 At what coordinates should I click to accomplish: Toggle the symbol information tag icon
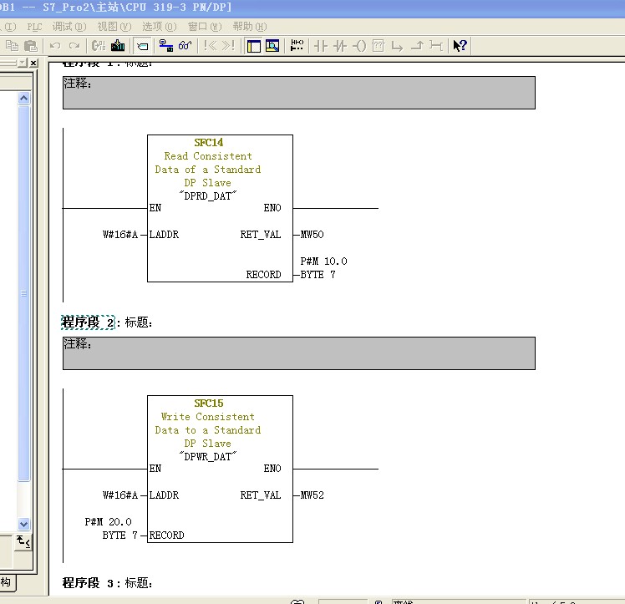coord(142,46)
